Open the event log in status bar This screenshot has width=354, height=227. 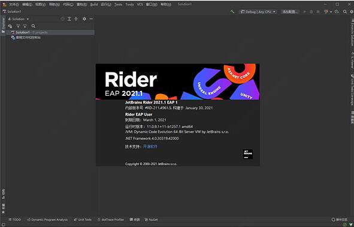point(340,220)
